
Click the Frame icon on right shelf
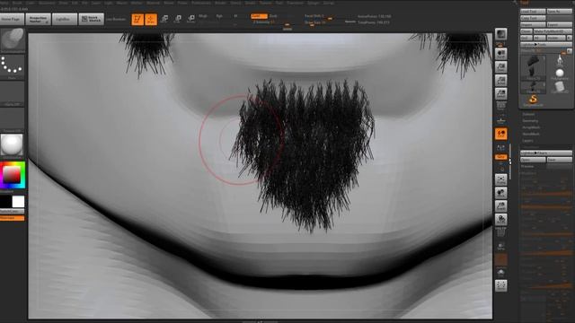501,179
